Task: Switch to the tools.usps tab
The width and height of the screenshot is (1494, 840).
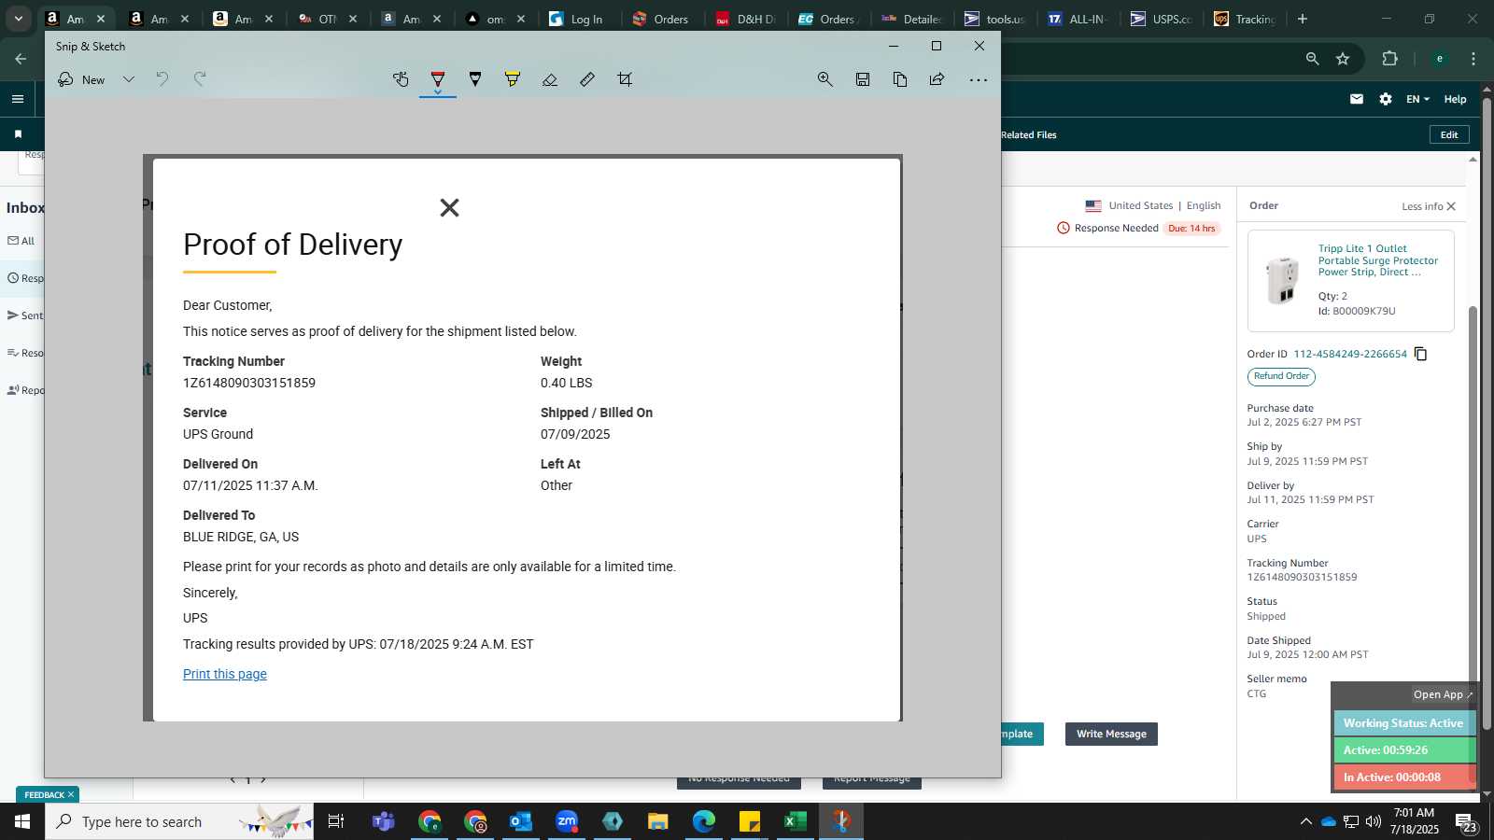Action: tap(995, 19)
